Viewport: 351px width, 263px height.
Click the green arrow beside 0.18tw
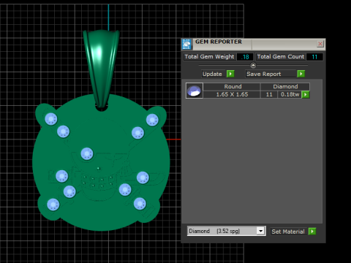coord(306,94)
